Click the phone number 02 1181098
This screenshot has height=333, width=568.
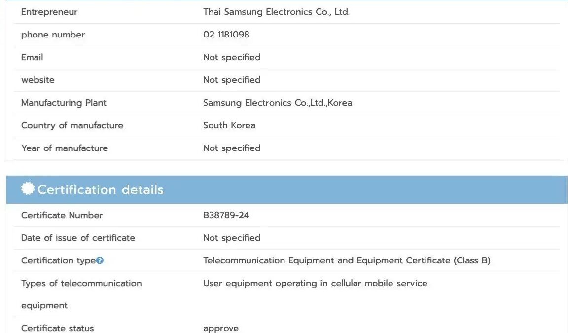[226, 35]
